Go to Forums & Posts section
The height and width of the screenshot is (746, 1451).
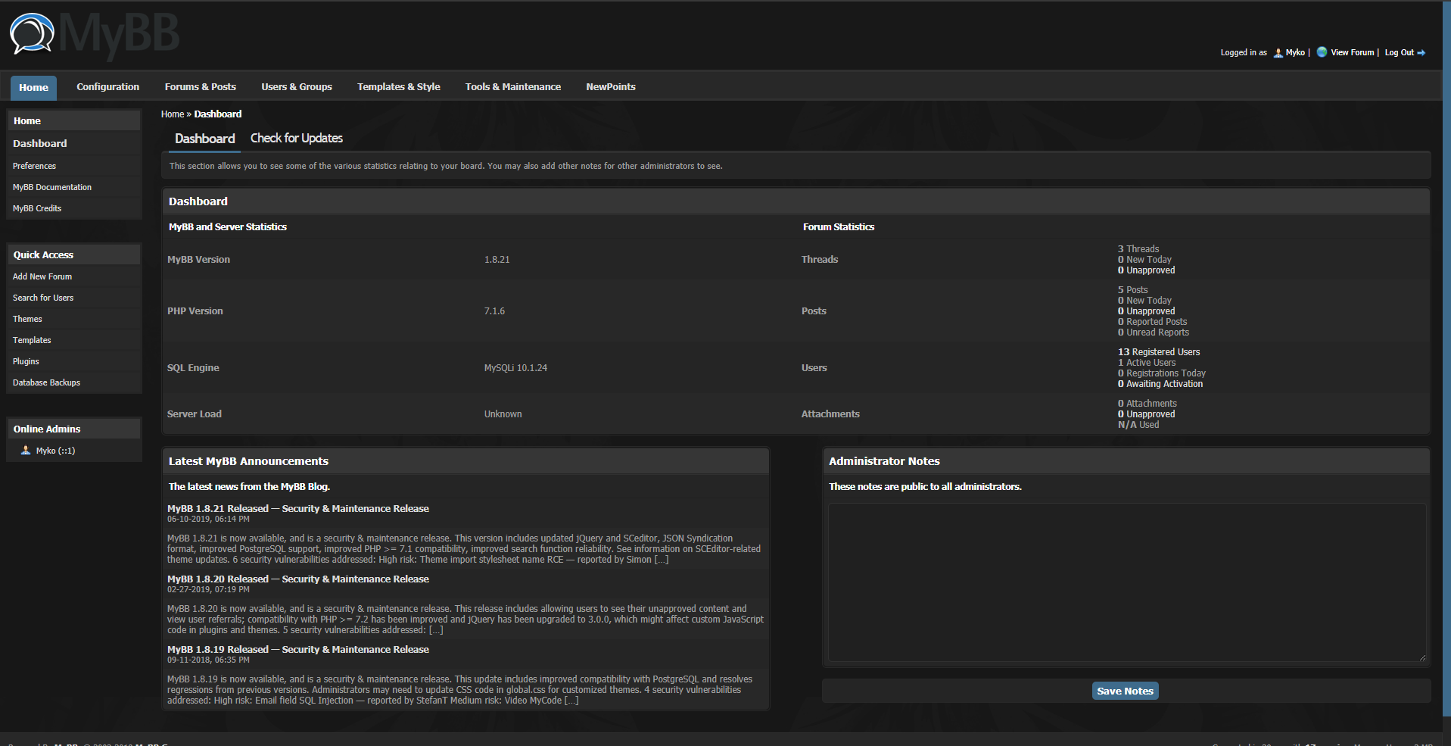201,87
